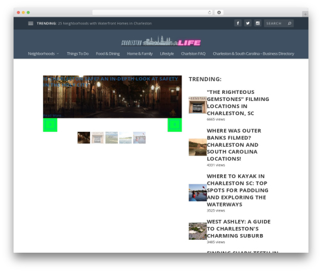This screenshot has height=272, width=322.
Task: Click the TRENDING: sidebar heading
Action: click(x=205, y=79)
